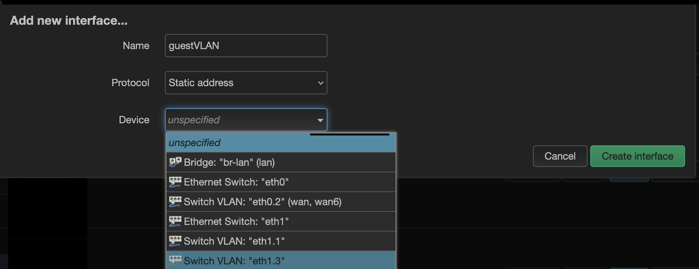Click the switch icon beside eth1.1

pos(175,241)
